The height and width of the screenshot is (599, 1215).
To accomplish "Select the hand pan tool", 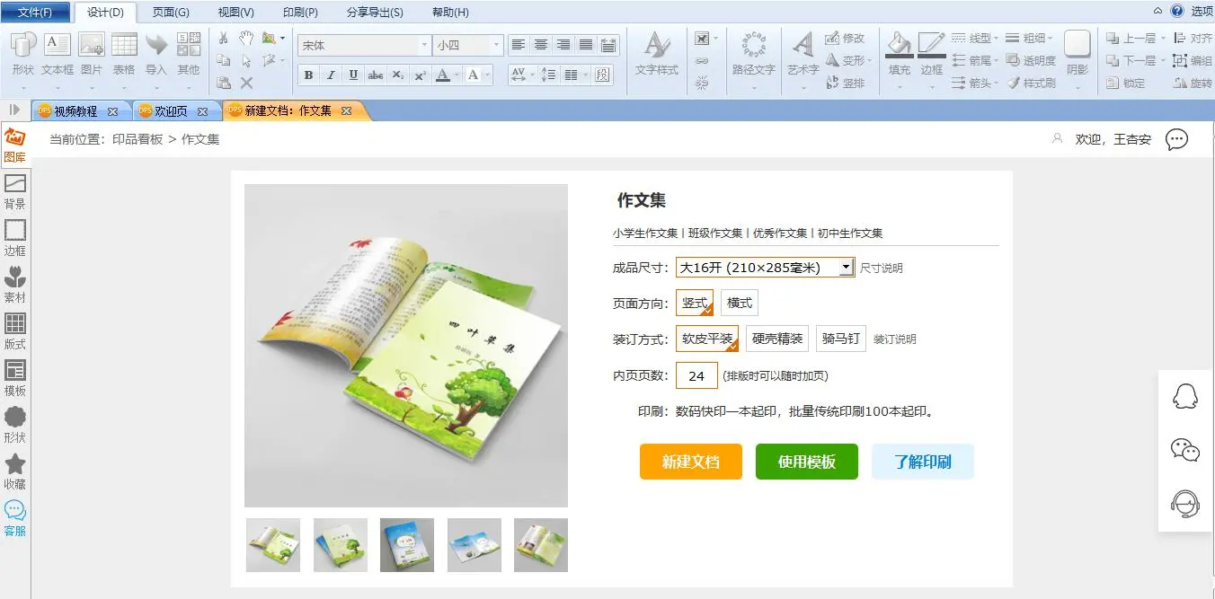I will tap(246, 38).
